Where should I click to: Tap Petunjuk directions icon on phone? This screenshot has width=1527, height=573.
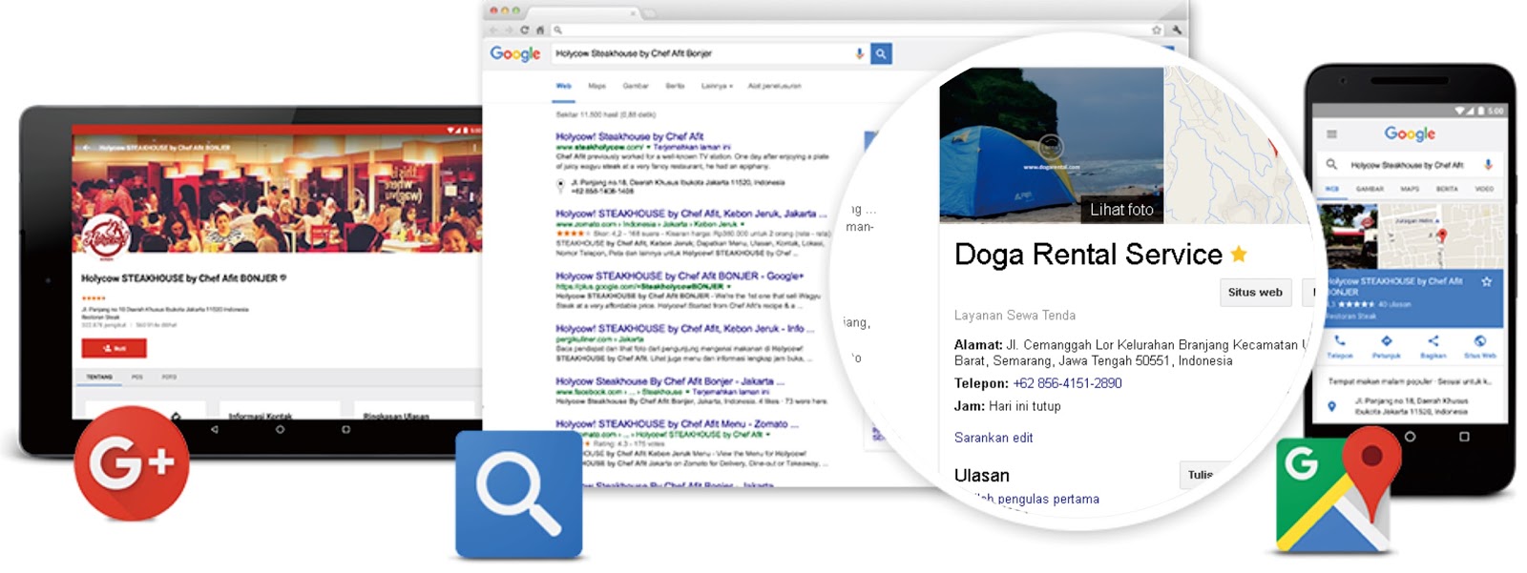1386,341
